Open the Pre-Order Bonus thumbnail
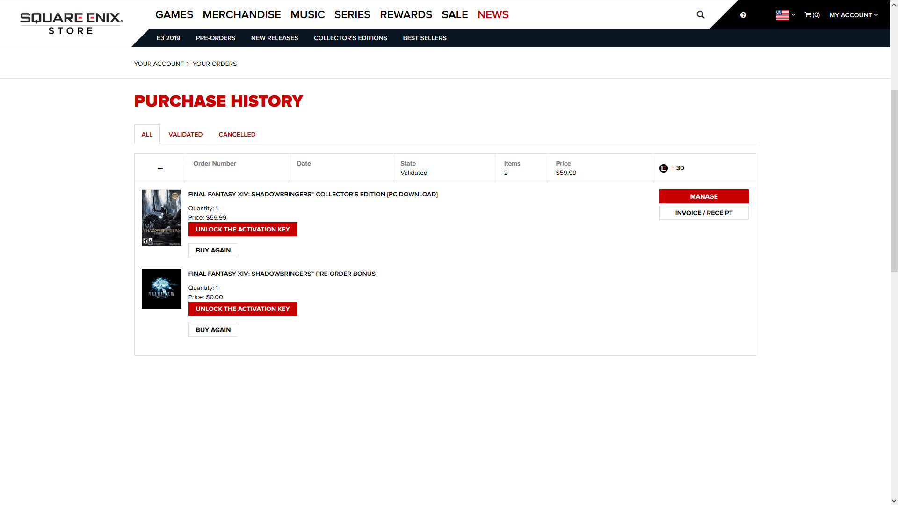 tap(161, 289)
